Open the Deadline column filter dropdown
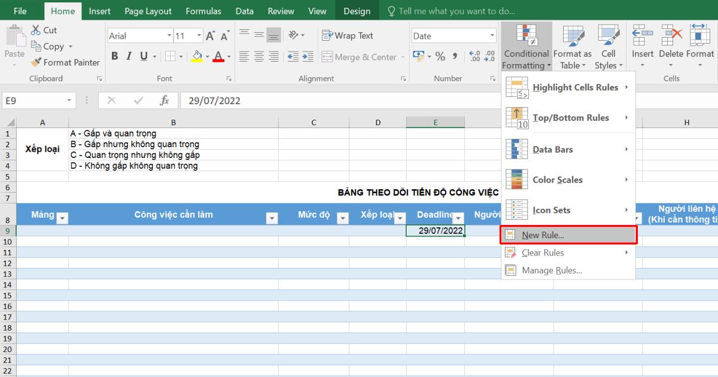The height and width of the screenshot is (377, 718). pos(458,218)
